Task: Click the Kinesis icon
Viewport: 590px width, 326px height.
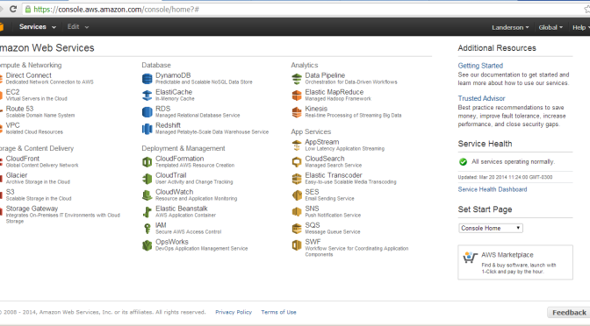Action: [x=297, y=112]
